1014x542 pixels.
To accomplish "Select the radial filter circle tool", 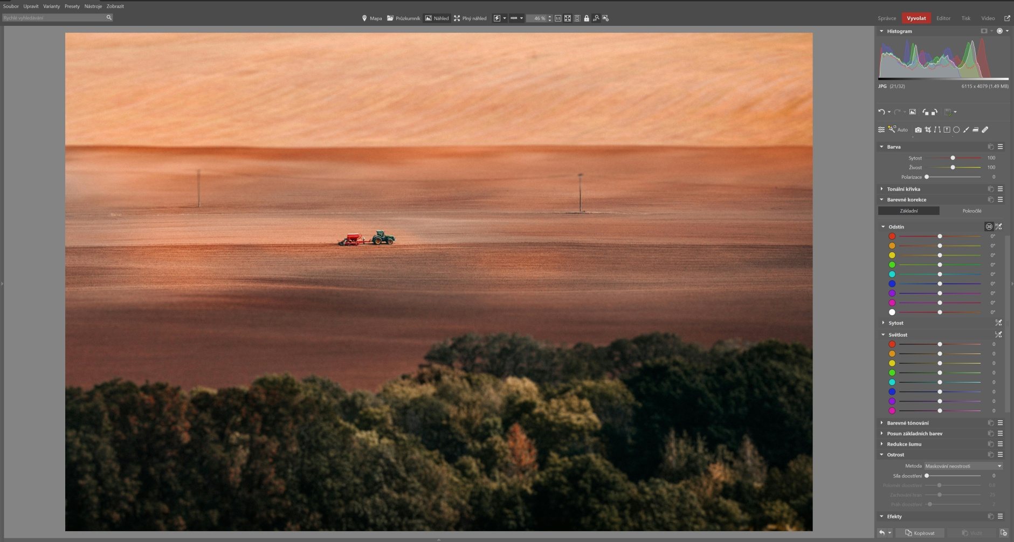I will point(956,130).
